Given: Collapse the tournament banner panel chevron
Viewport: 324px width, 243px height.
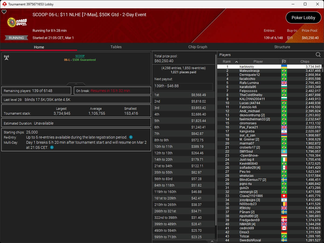Looking at the screenshot, I should pyautogui.click(x=76, y=84).
